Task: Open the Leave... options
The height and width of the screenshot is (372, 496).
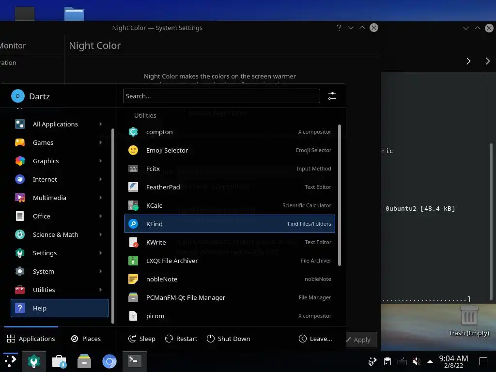Action: (315, 339)
